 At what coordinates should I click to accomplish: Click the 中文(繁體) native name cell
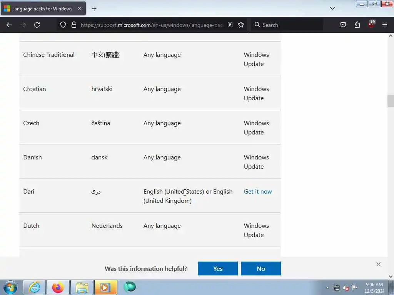pyautogui.click(x=105, y=55)
